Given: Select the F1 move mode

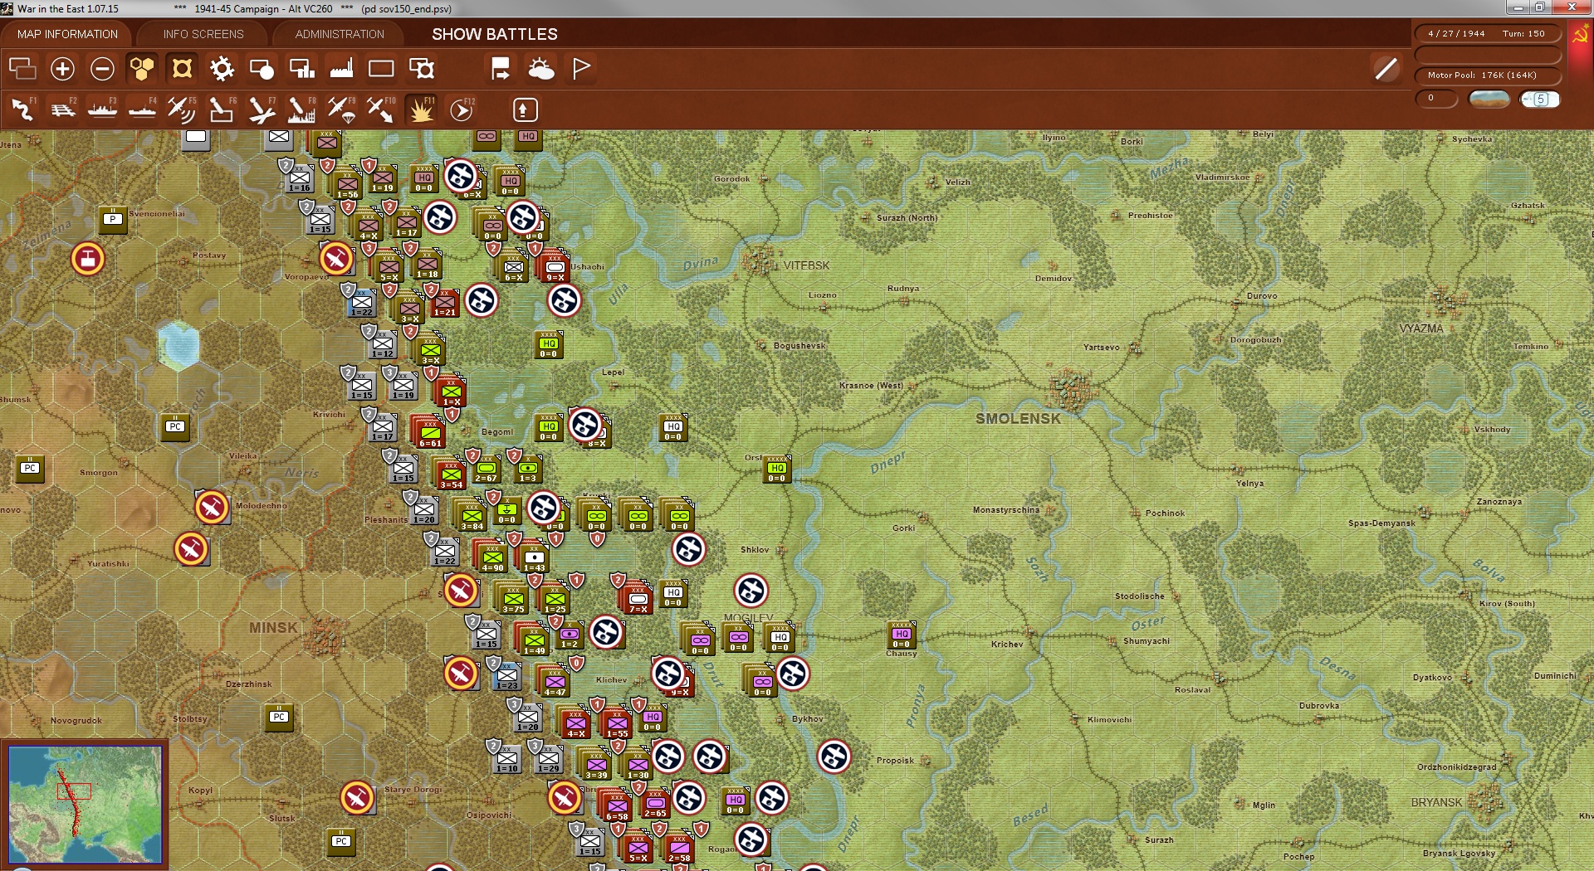Looking at the screenshot, I should [x=22, y=109].
